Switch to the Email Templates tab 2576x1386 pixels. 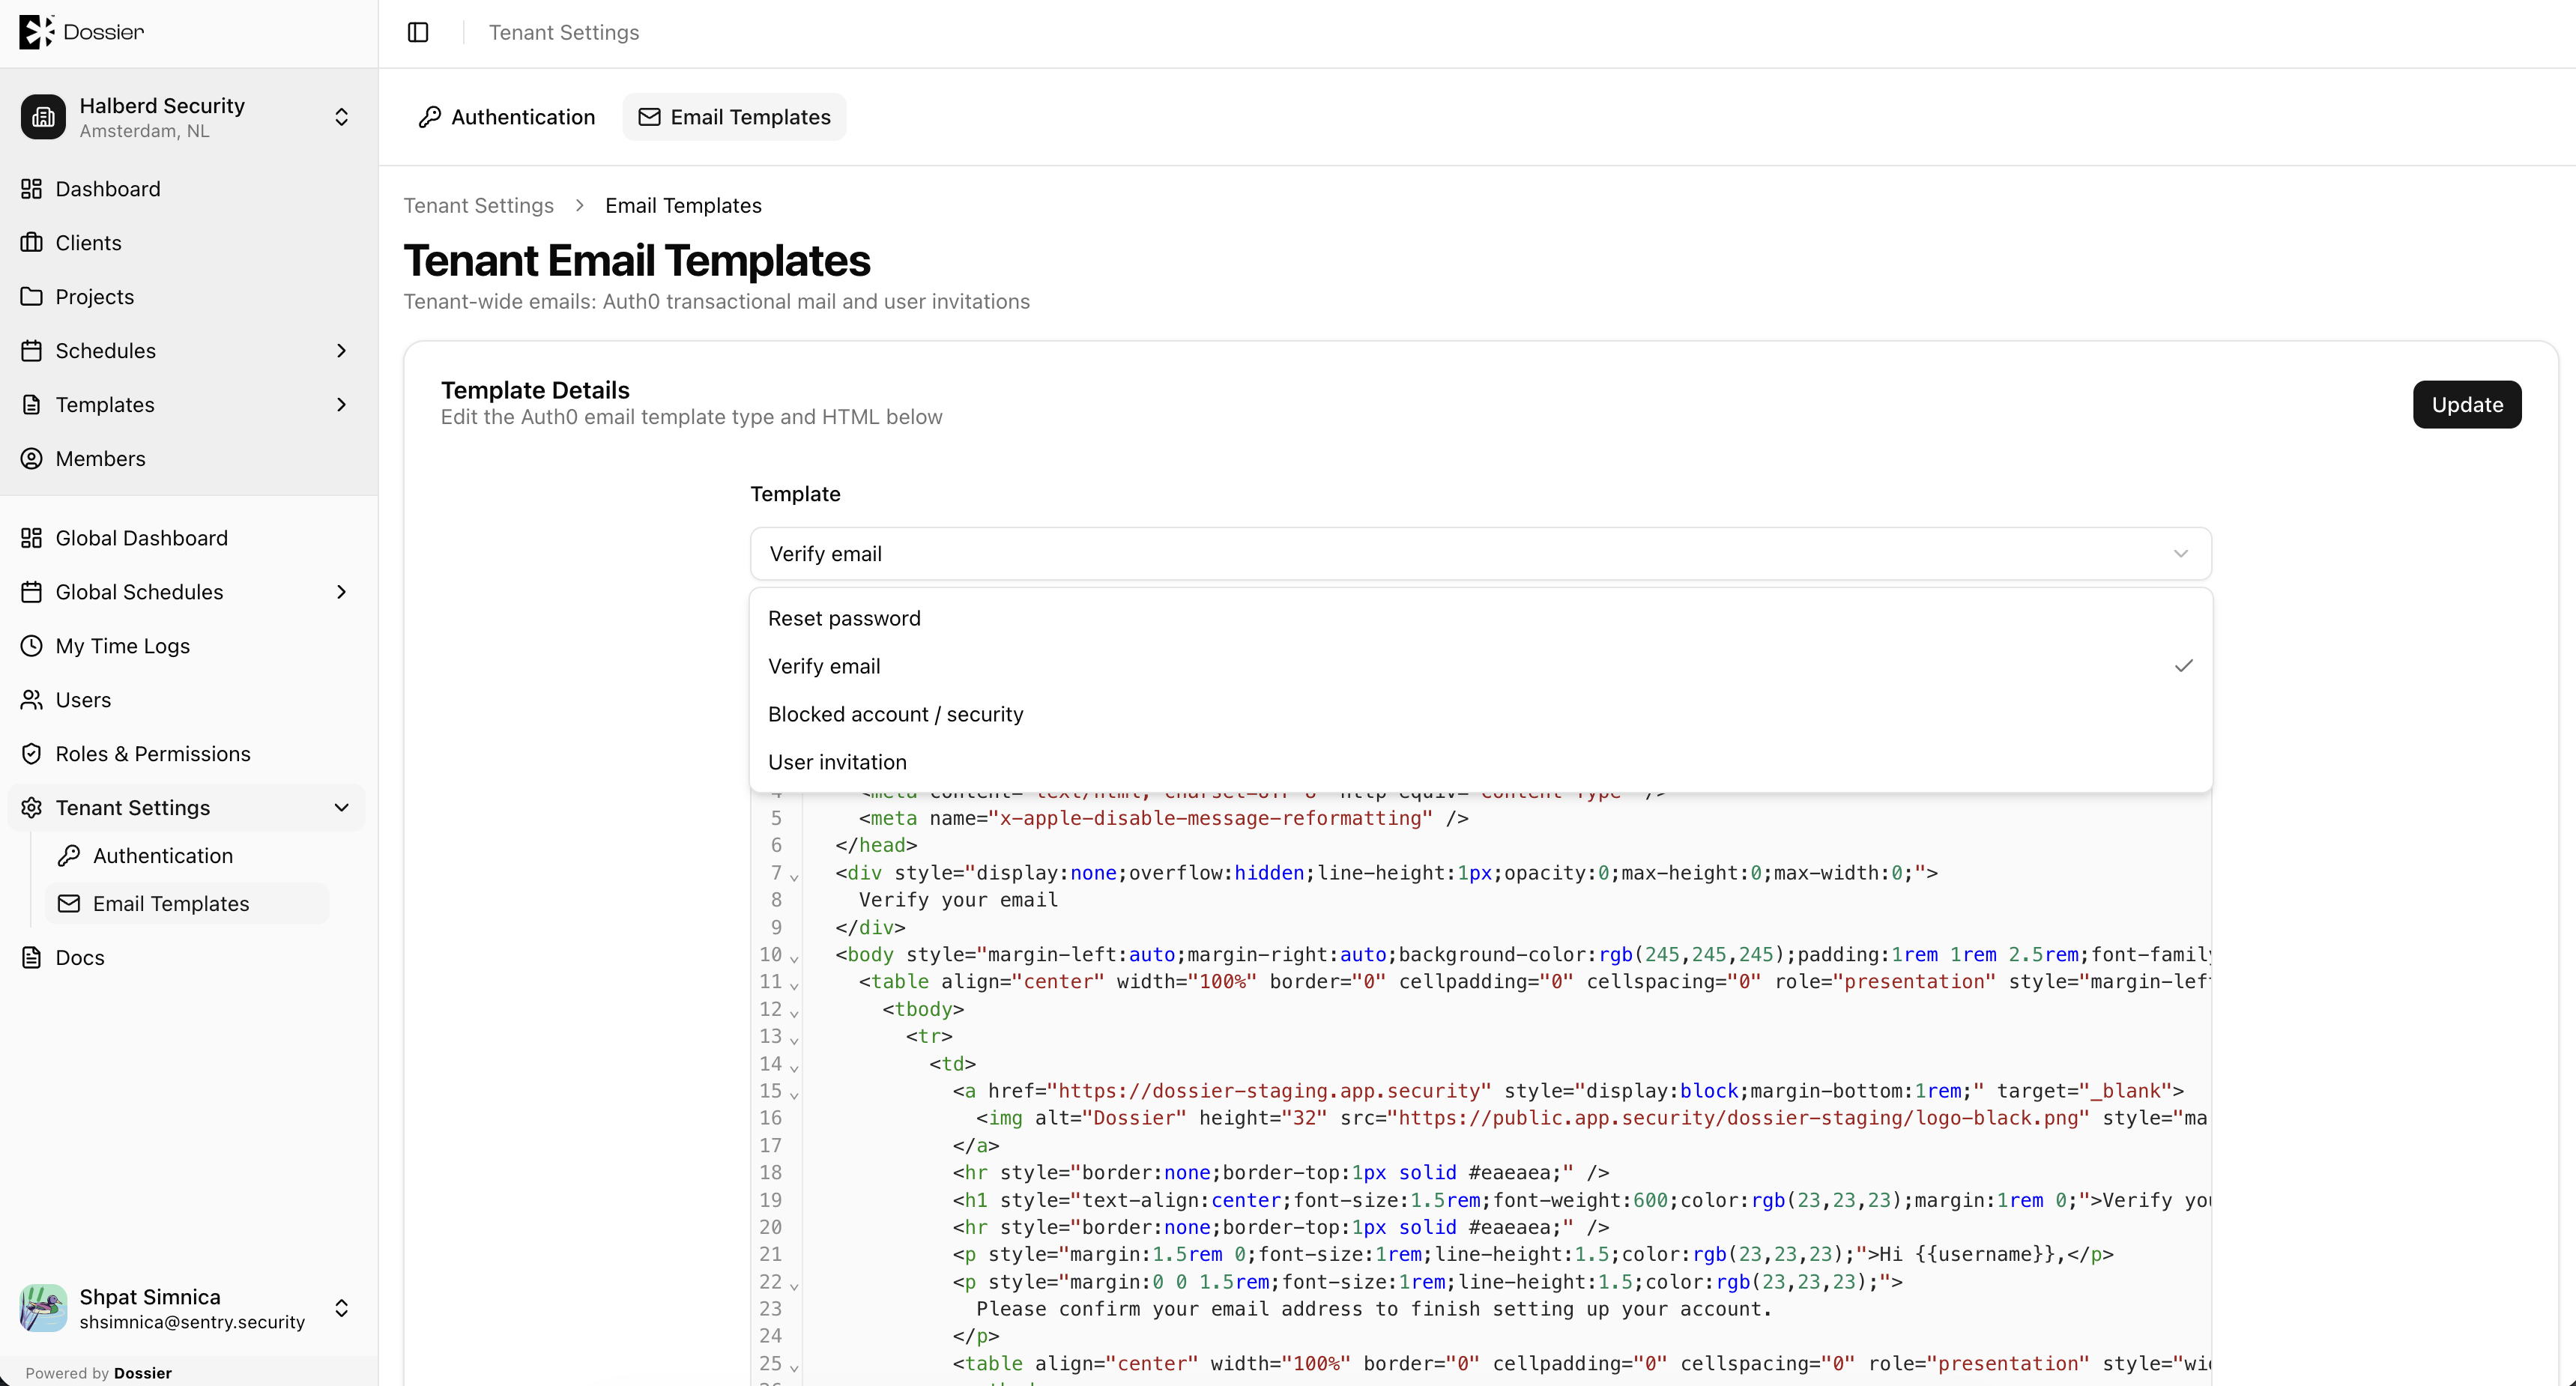(x=734, y=117)
